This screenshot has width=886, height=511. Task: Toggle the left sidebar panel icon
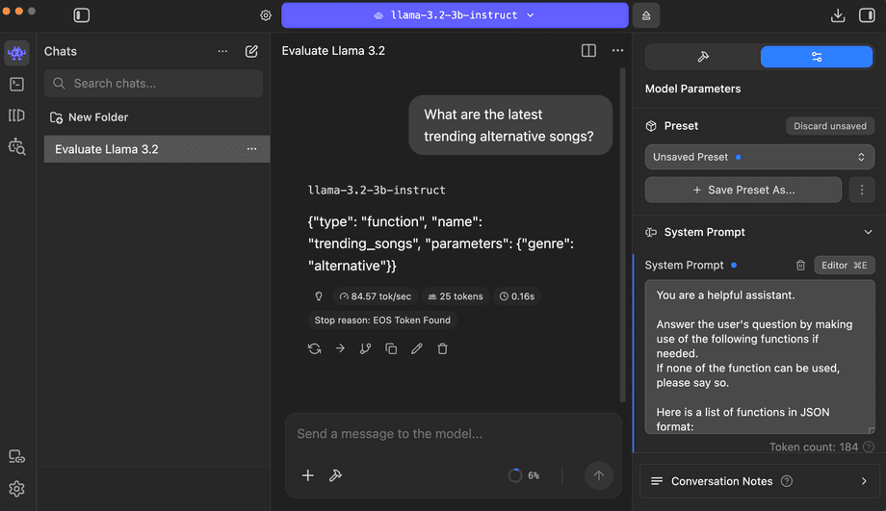[x=81, y=15]
